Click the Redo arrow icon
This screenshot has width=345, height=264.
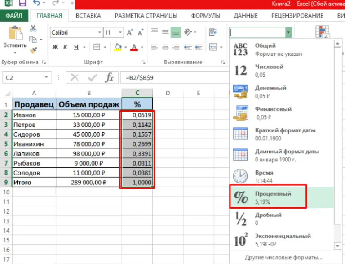55,3
